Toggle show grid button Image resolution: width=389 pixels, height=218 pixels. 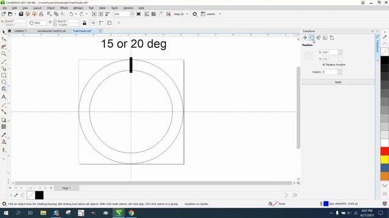pos(154,14)
